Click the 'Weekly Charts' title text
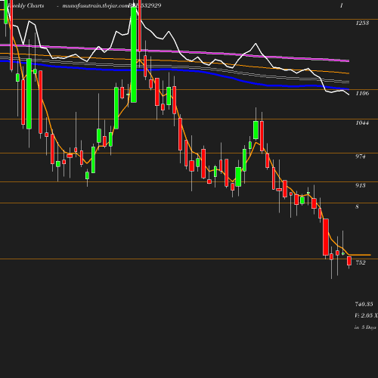This screenshot has width=378, height=378. [x=26, y=5]
